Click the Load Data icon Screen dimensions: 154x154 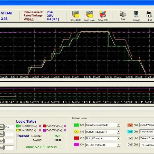click(x=89, y=14)
